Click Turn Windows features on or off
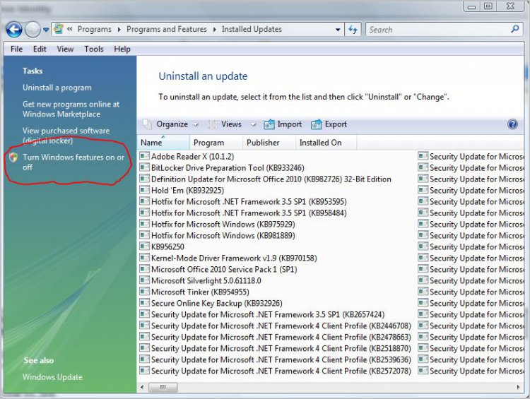 coord(73,162)
